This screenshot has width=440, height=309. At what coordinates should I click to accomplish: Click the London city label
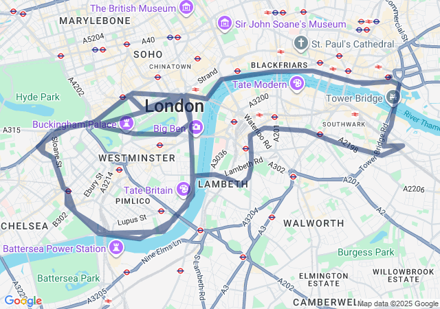(174, 106)
